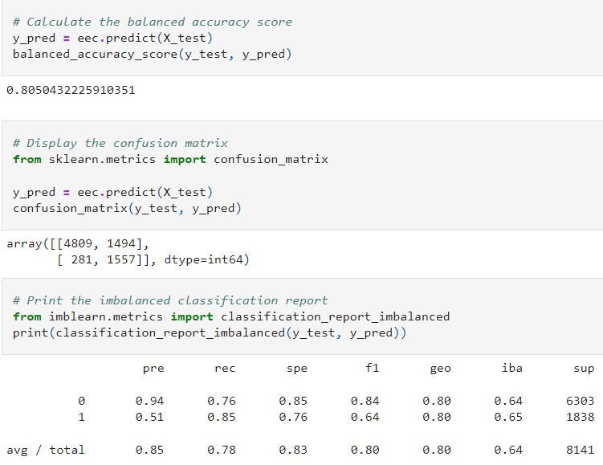Click the 'sup' column header
The width and height of the screenshot is (603, 465).
click(585, 368)
